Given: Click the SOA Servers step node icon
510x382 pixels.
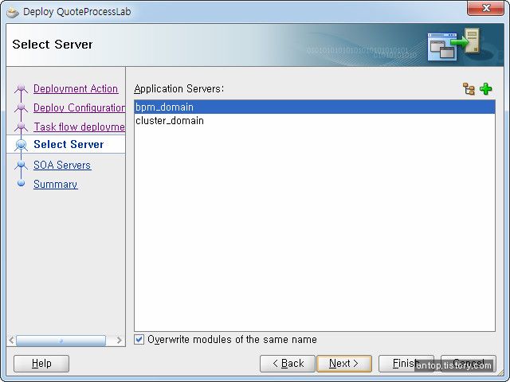Looking at the screenshot, I should (22, 165).
